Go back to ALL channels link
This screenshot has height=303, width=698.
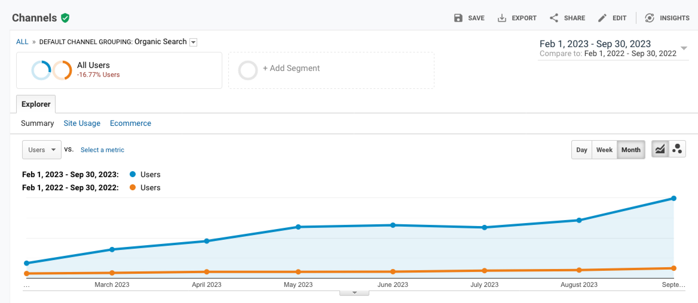pyautogui.click(x=22, y=42)
